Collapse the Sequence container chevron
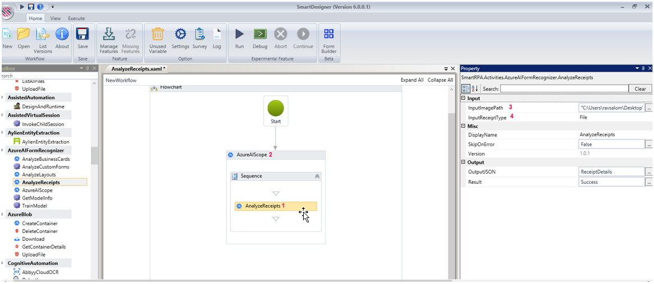This screenshot has width=654, height=284. click(x=317, y=176)
